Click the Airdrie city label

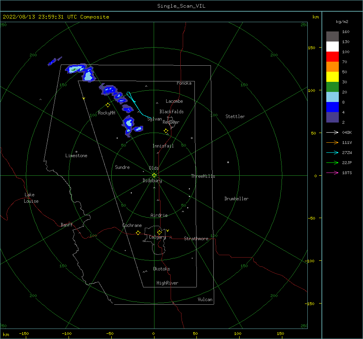(159, 215)
